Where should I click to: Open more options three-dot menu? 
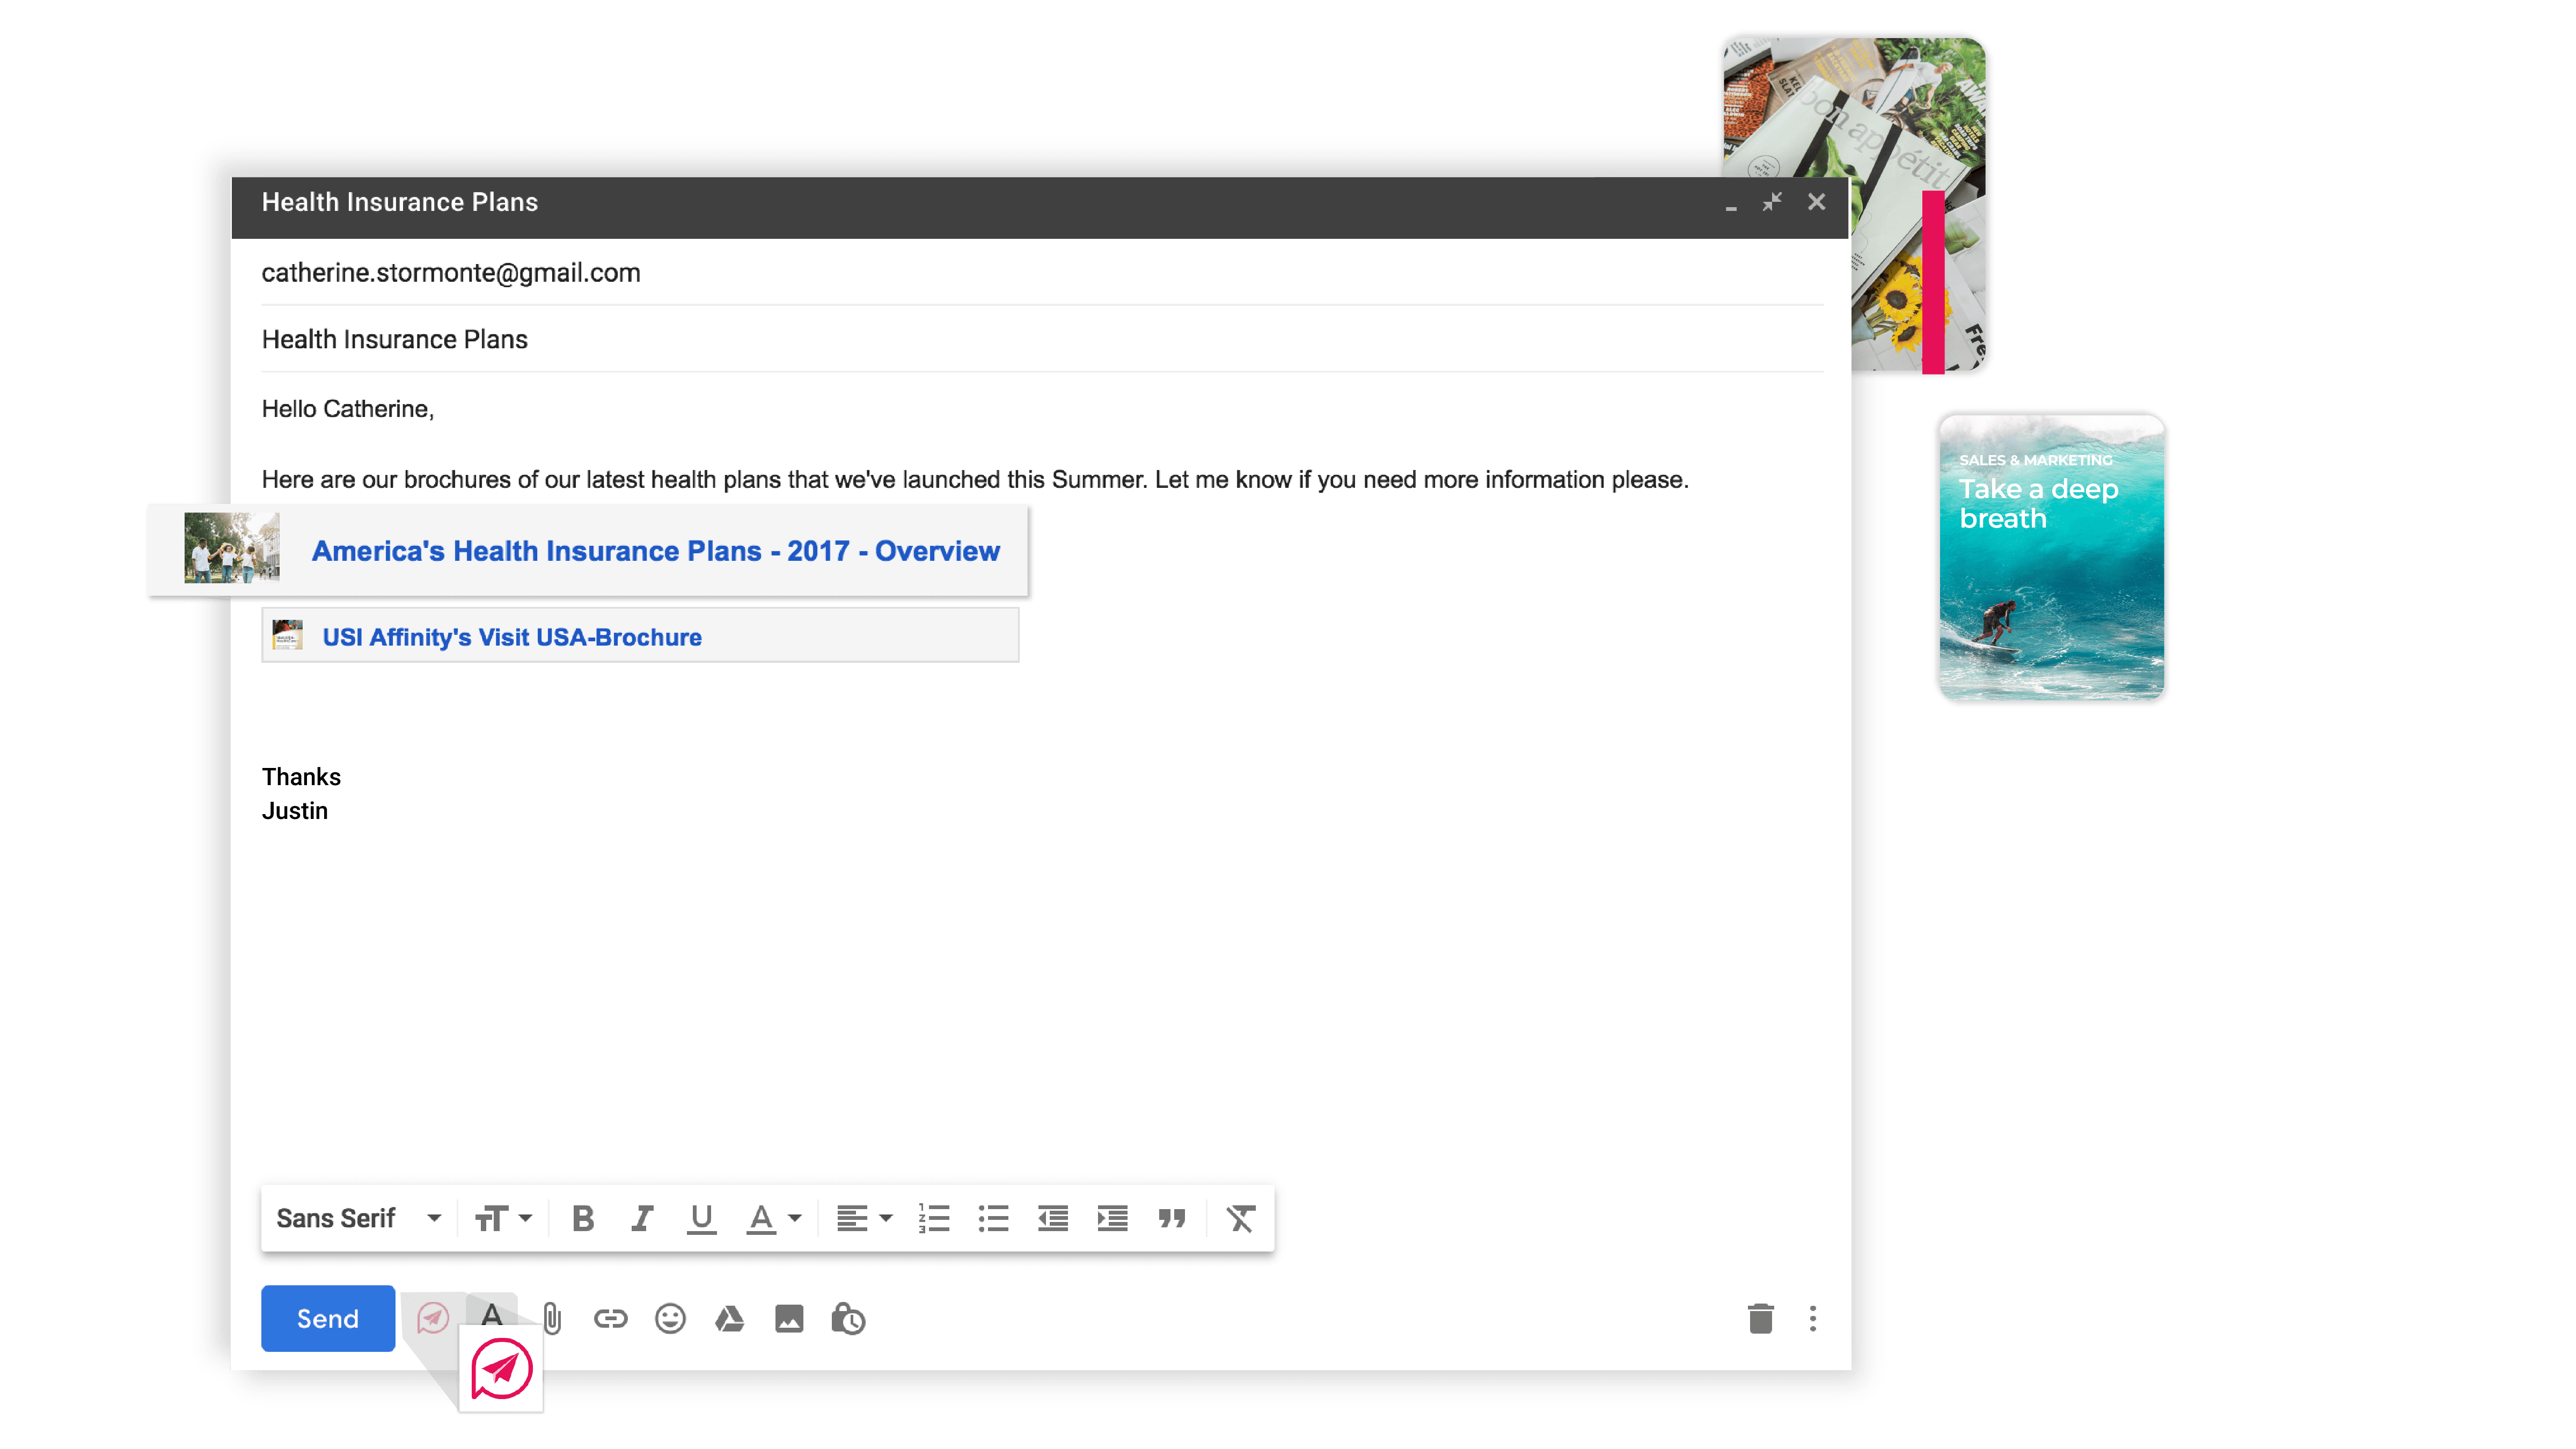[x=1812, y=1318]
